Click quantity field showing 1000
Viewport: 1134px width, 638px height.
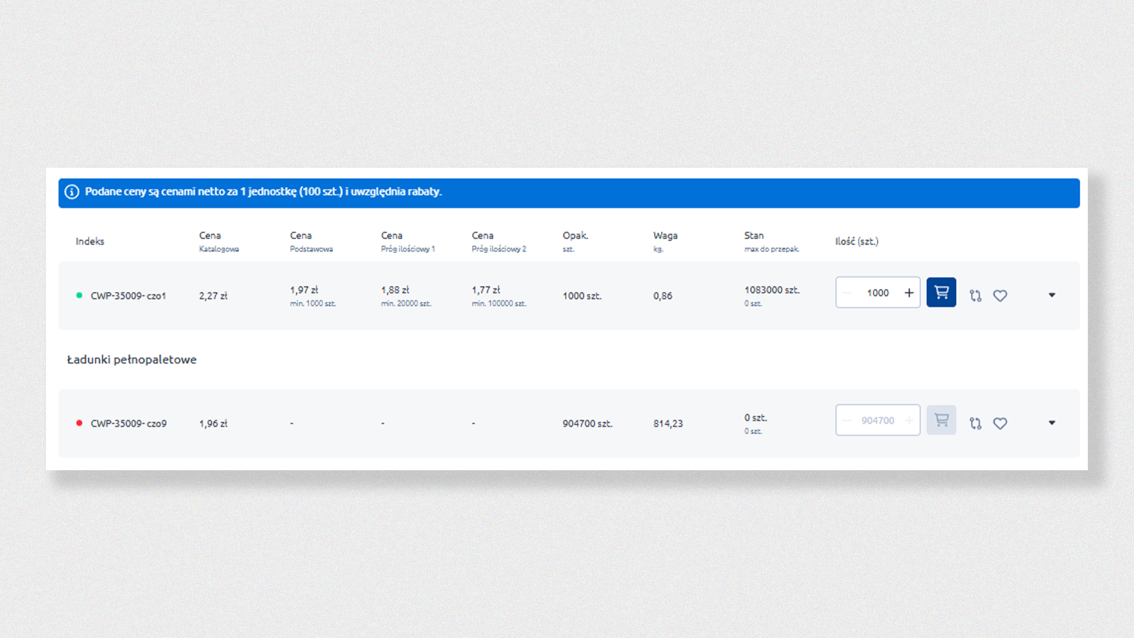click(x=878, y=292)
